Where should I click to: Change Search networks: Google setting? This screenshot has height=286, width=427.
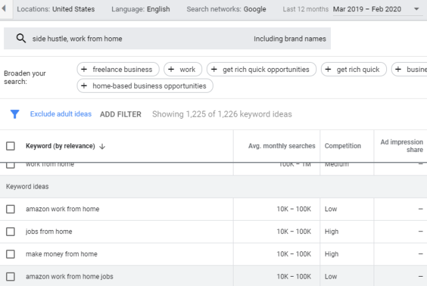226,9
